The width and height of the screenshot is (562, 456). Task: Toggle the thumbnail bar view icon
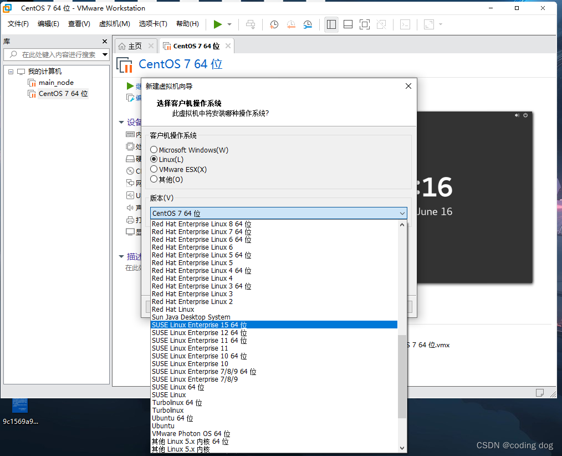(348, 24)
